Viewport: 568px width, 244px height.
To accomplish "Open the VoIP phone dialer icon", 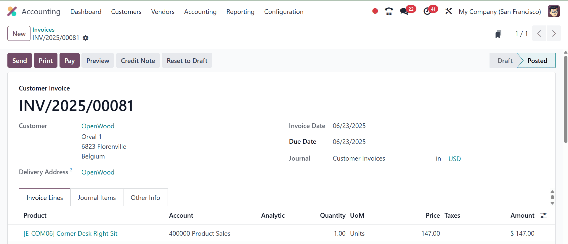I will tap(389, 12).
